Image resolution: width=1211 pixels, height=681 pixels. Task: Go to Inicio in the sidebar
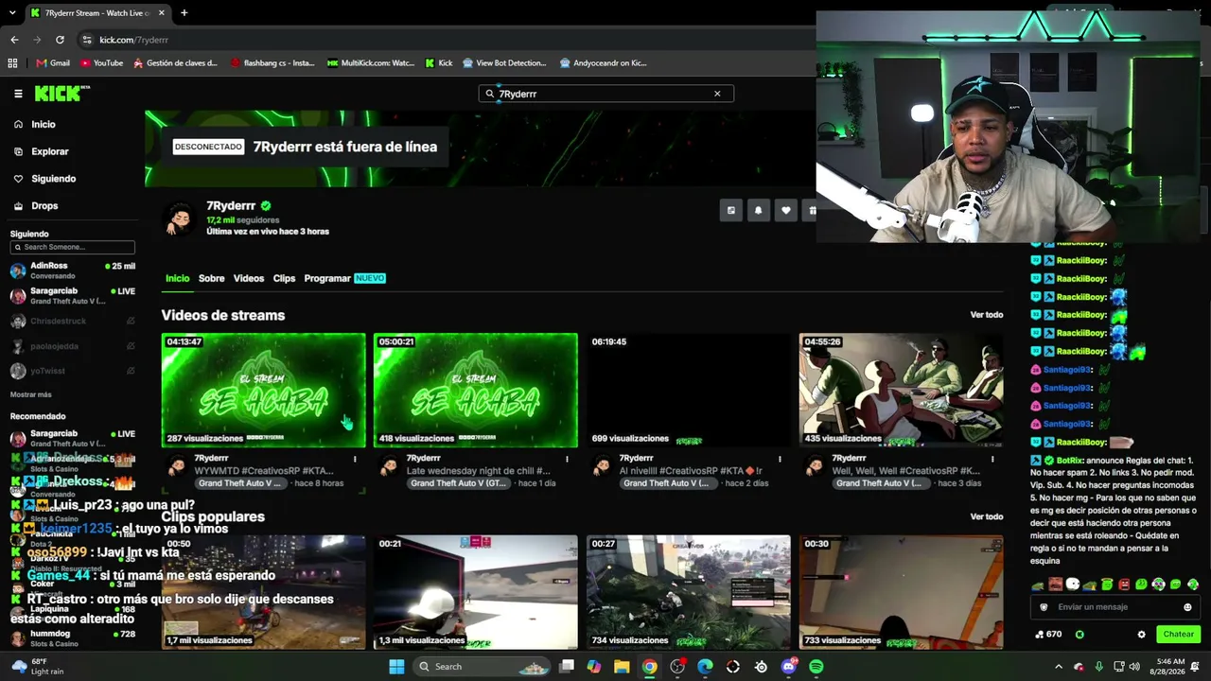pos(35,124)
